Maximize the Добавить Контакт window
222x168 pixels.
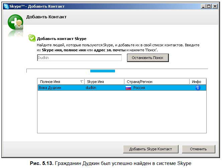click(209, 6)
